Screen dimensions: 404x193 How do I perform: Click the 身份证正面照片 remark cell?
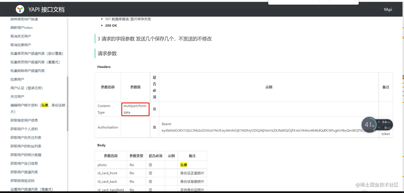(192, 173)
